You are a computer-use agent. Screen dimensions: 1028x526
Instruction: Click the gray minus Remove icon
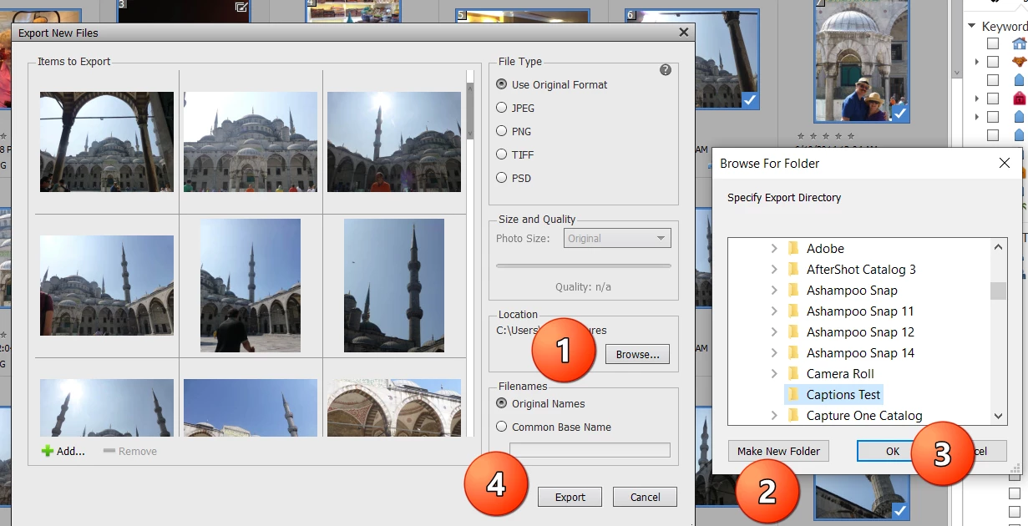pyautogui.click(x=109, y=451)
